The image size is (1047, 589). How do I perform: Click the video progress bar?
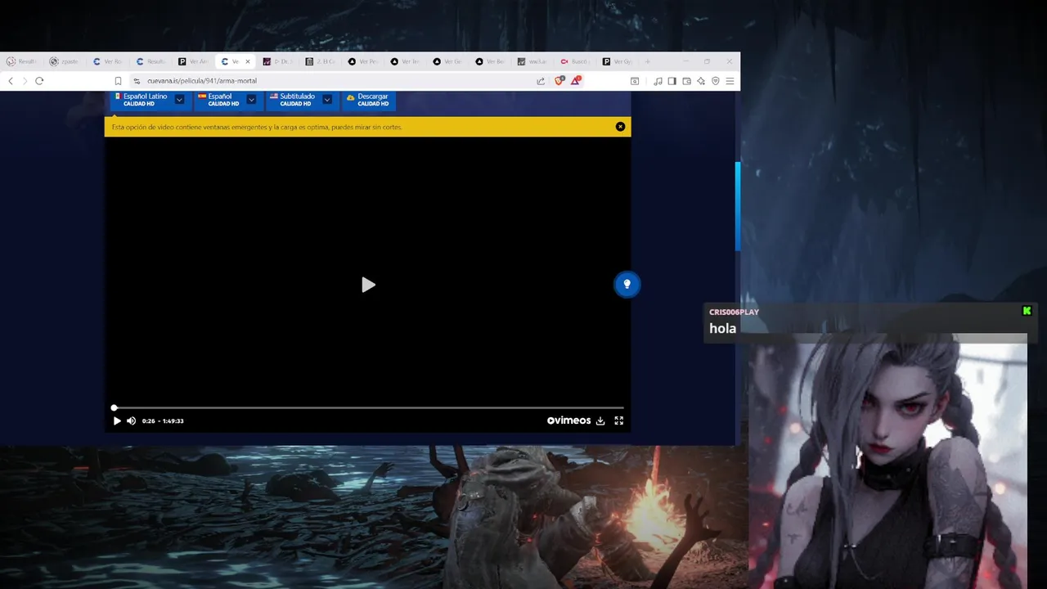tap(368, 407)
